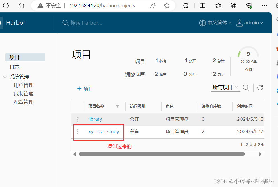
Task: Click the project filter search icon
Action: (246, 88)
